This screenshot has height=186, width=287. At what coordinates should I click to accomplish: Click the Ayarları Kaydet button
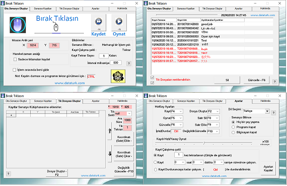(268, 168)
